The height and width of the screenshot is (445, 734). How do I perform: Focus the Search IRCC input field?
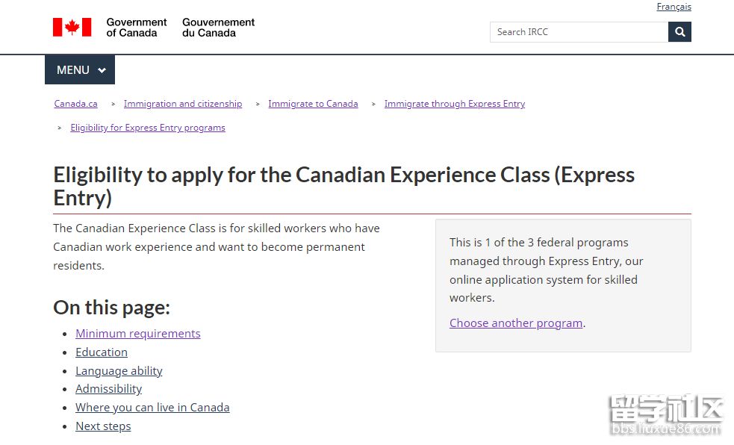[x=579, y=32]
